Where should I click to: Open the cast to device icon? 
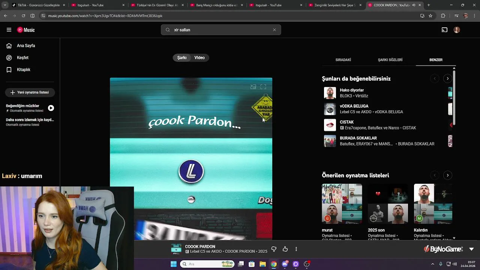[444, 30]
